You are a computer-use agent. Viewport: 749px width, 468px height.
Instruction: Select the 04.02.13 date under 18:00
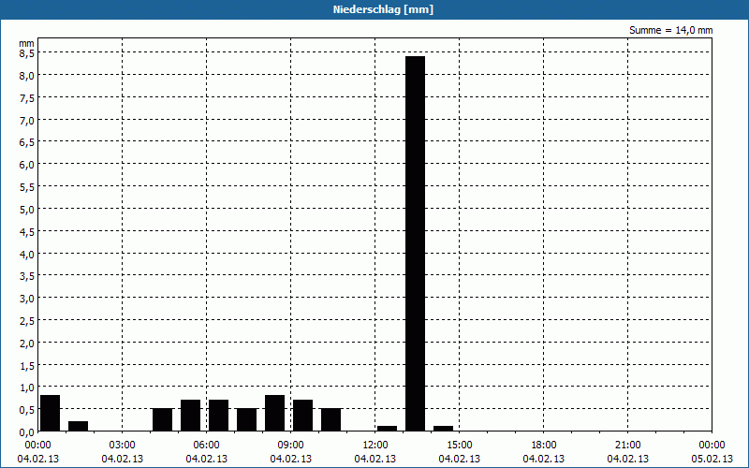544,459
